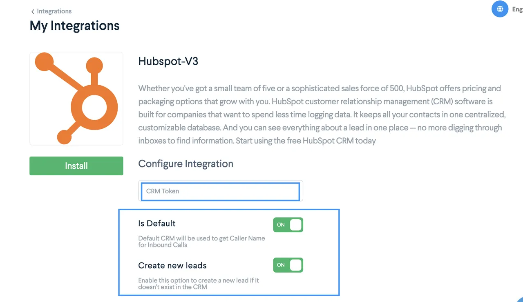The height and width of the screenshot is (302, 523).
Task: Click the HubSpot logo above the Install button
Action: coord(76,98)
